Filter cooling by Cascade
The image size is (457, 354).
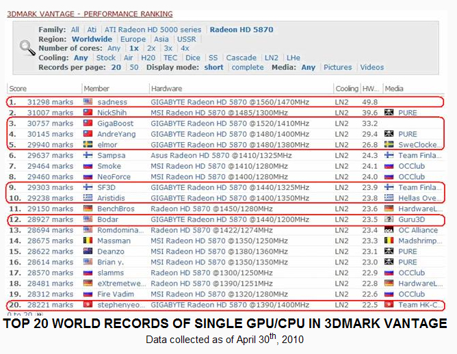coord(241,57)
